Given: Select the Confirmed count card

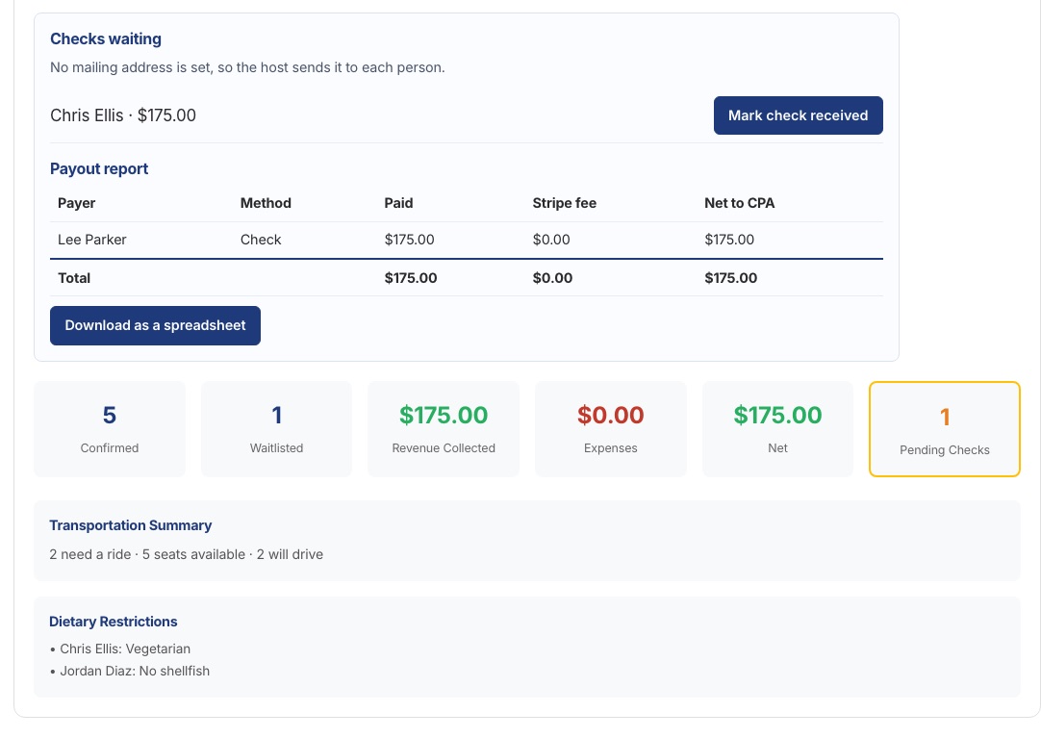Looking at the screenshot, I should tap(110, 429).
